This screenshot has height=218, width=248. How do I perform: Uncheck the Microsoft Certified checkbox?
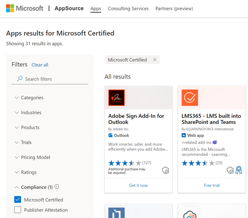tap(18, 199)
